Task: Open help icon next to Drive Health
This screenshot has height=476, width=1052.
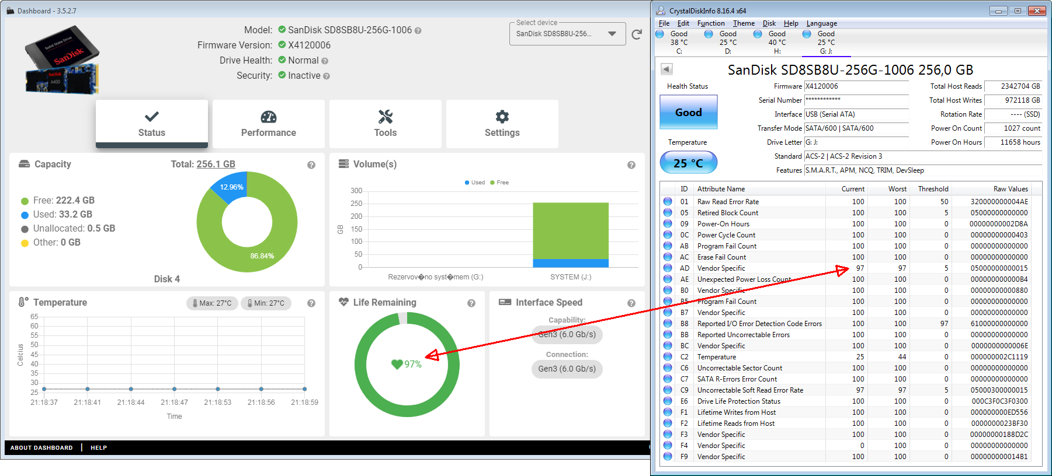Action: [325, 61]
